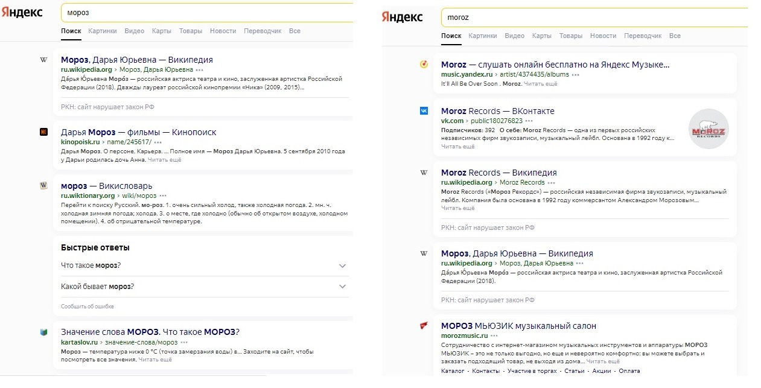The height and width of the screenshot is (388, 761).
Task: Click search field containing moroz
Action: [x=594, y=17]
